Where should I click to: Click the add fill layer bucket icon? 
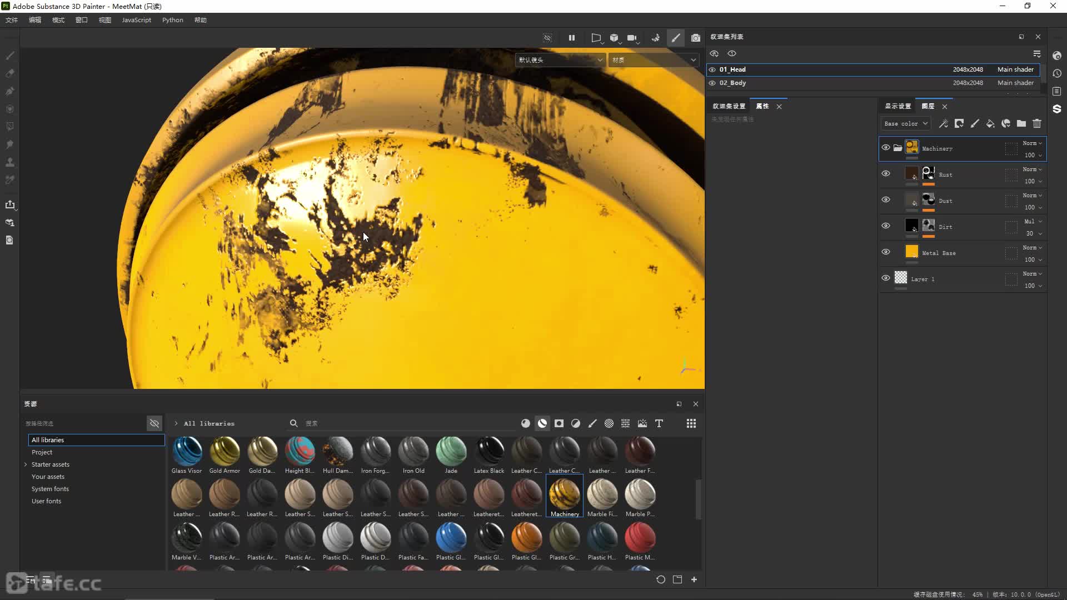click(x=990, y=123)
